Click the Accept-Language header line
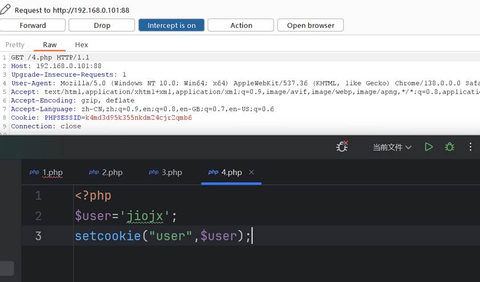This screenshot has width=480, height=282. 142,108
